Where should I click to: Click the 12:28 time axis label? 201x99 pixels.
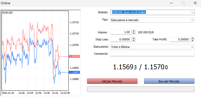click(x=21, y=93)
